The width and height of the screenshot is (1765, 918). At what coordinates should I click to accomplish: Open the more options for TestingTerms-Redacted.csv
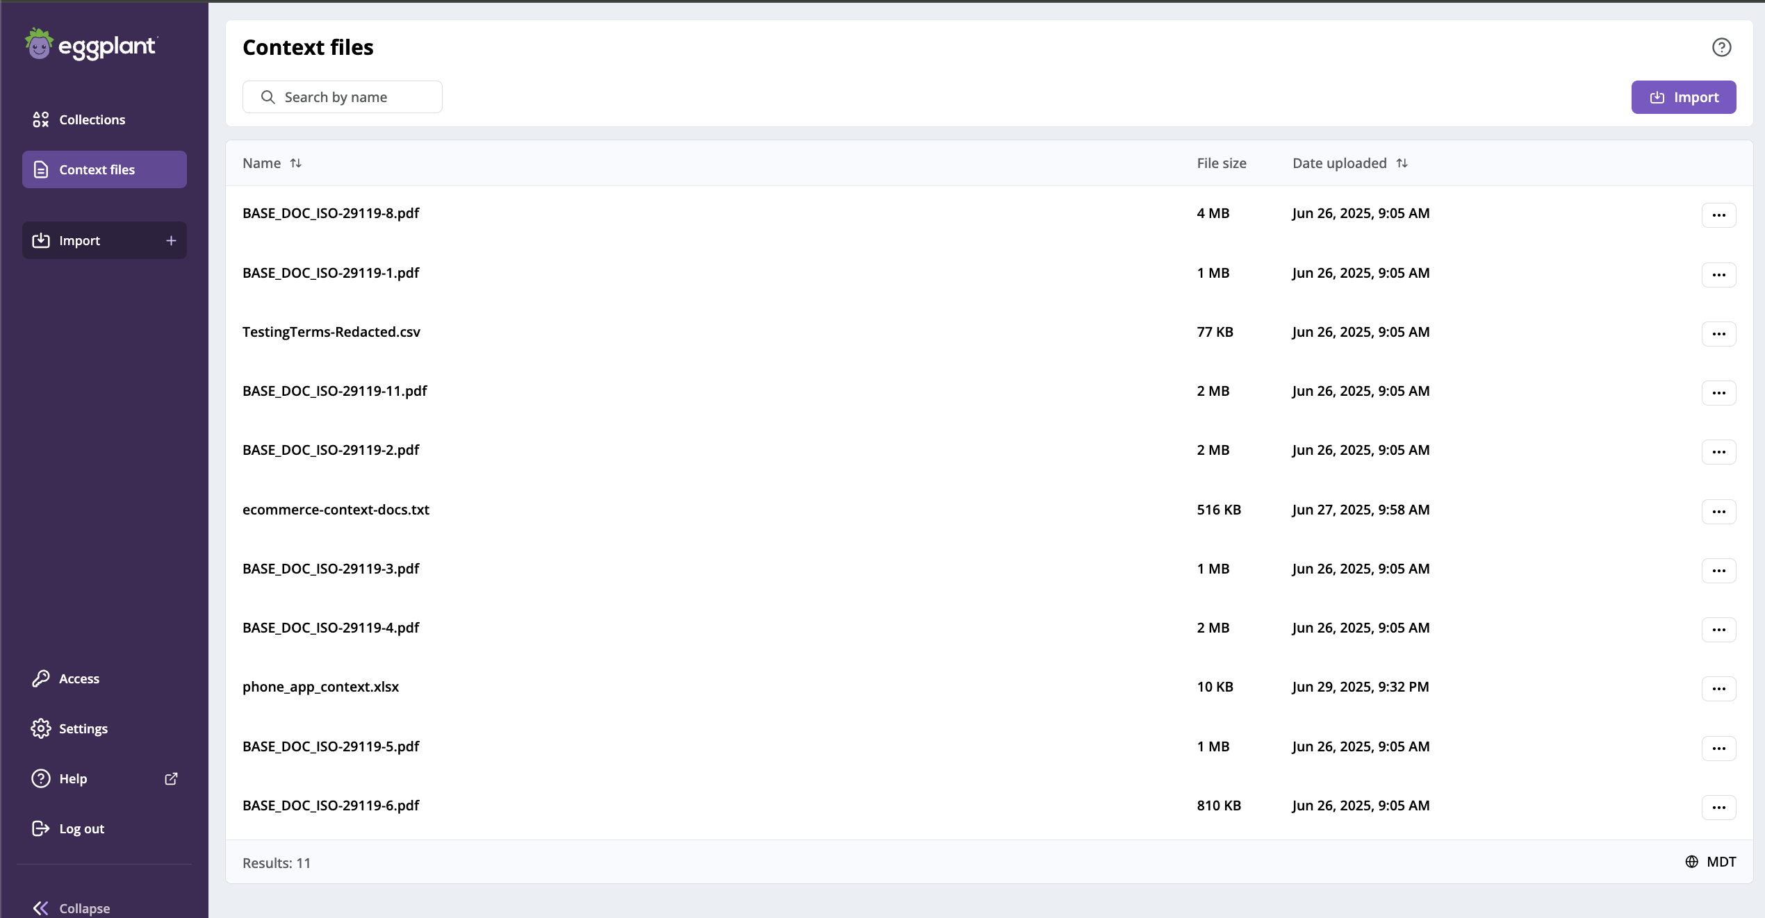1718,334
